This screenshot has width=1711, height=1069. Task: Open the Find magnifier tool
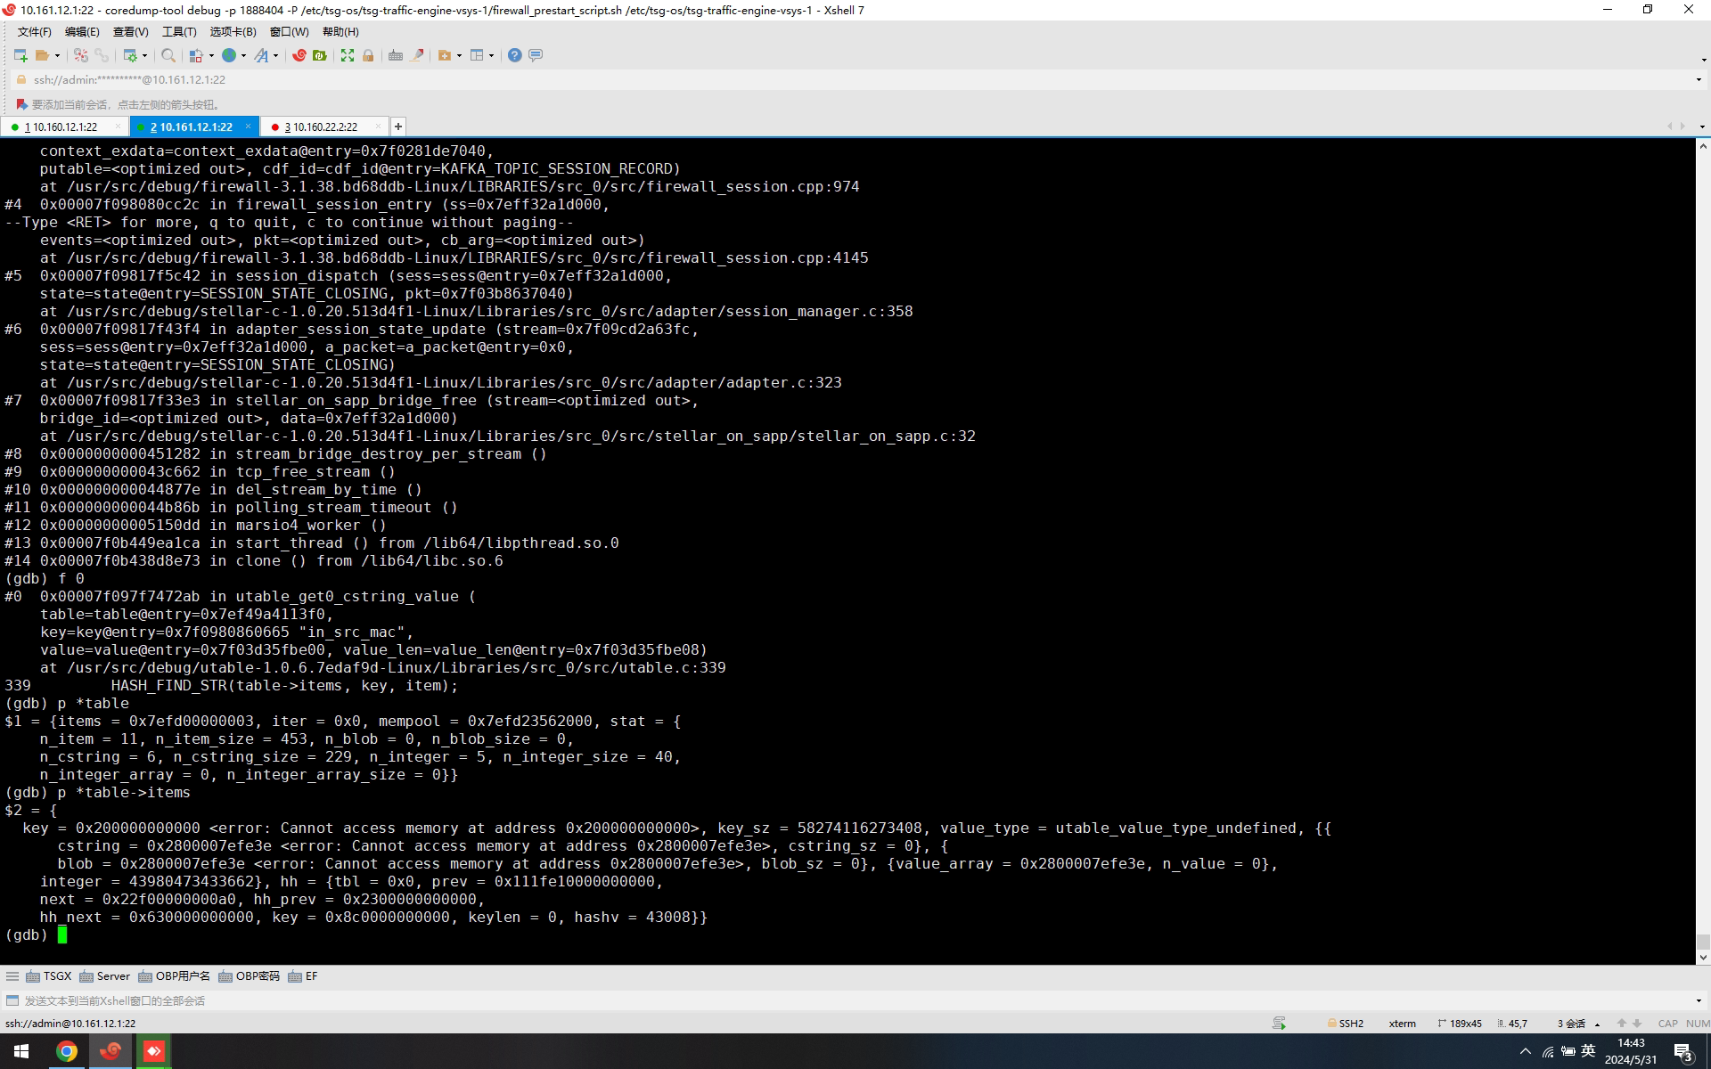[x=168, y=55]
